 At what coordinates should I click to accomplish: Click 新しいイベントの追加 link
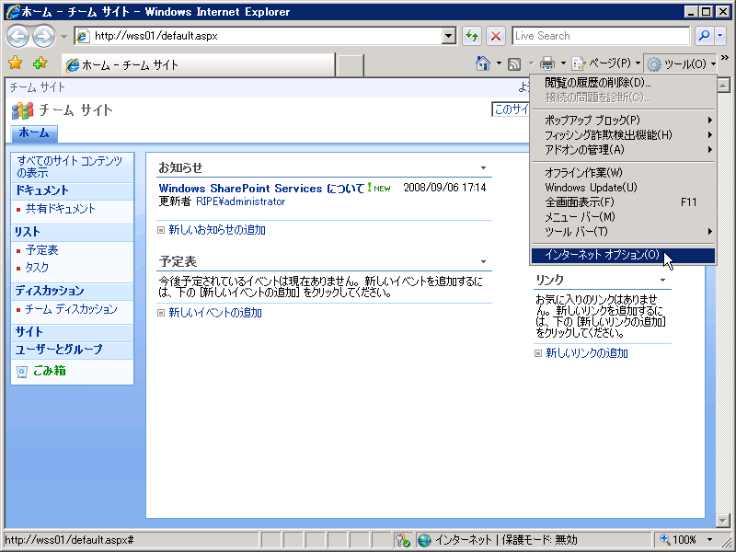pyautogui.click(x=215, y=313)
